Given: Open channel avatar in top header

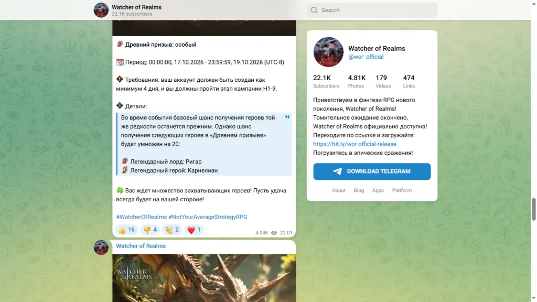Looking at the screenshot, I should tap(101, 10).
